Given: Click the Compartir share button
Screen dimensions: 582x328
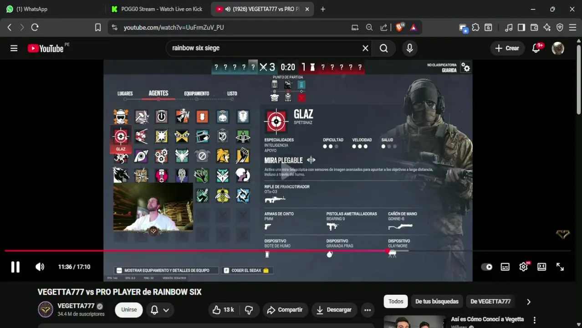Looking at the screenshot, I should [285, 310].
